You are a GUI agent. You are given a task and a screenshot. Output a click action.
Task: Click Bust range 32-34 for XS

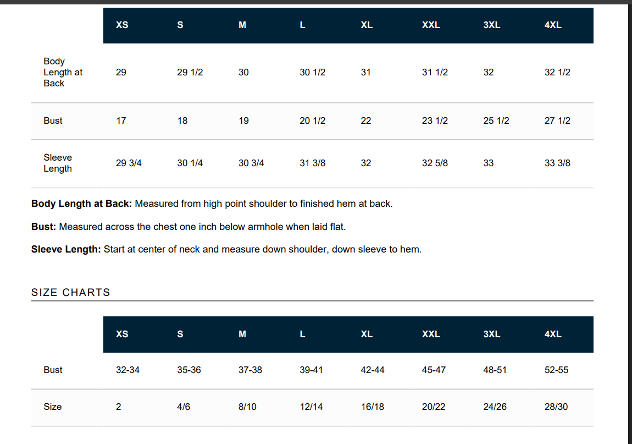[127, 370]
